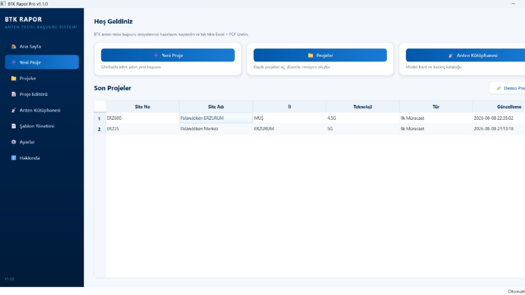
Task: Open the Anten Kütüphanesi card button
Action: click(x=465, y=55)
